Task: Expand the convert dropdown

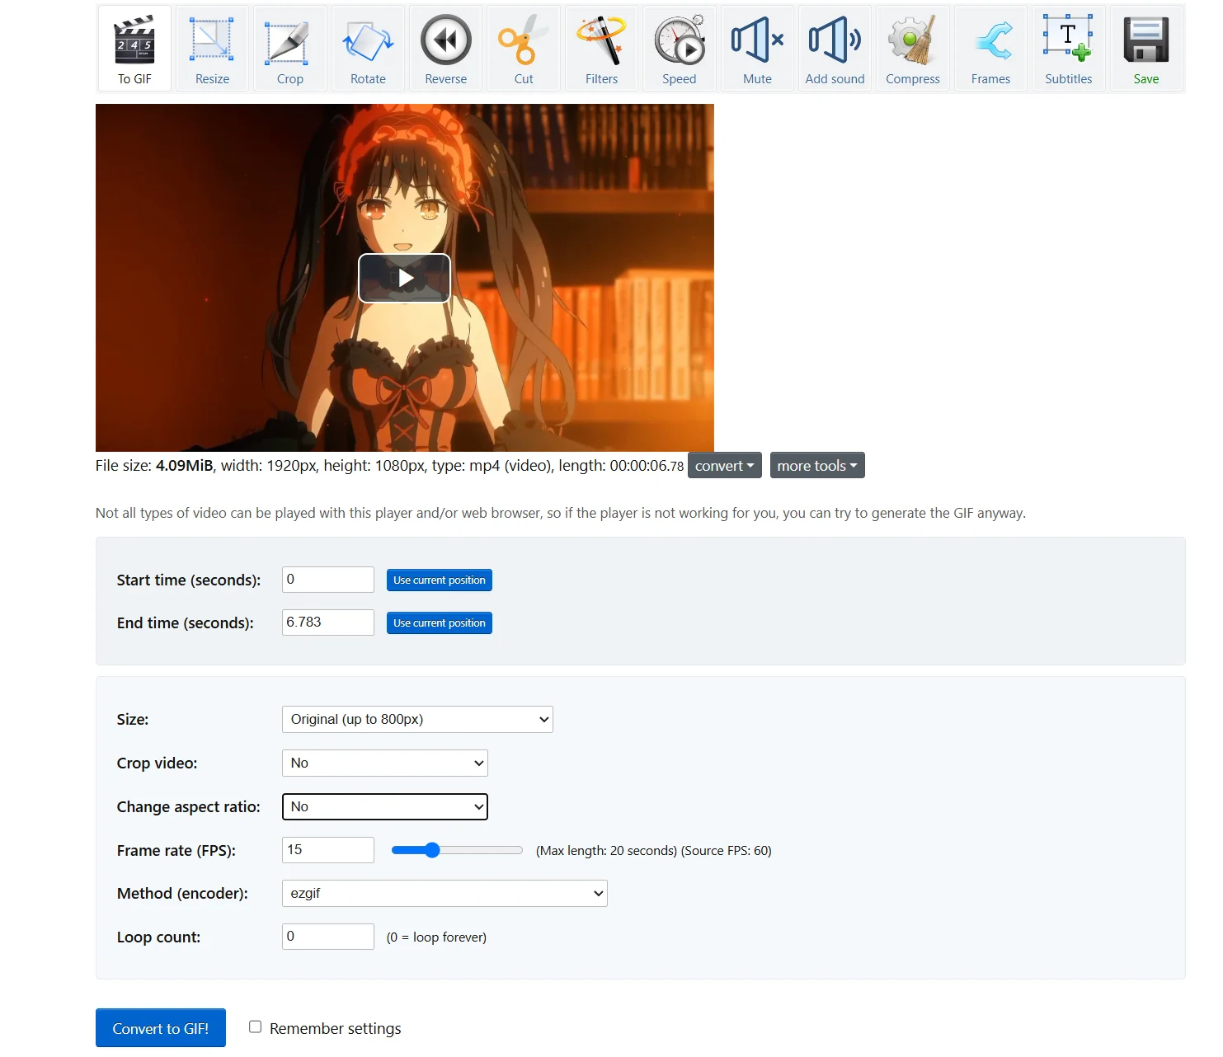Action: click(x=724, y=466)
